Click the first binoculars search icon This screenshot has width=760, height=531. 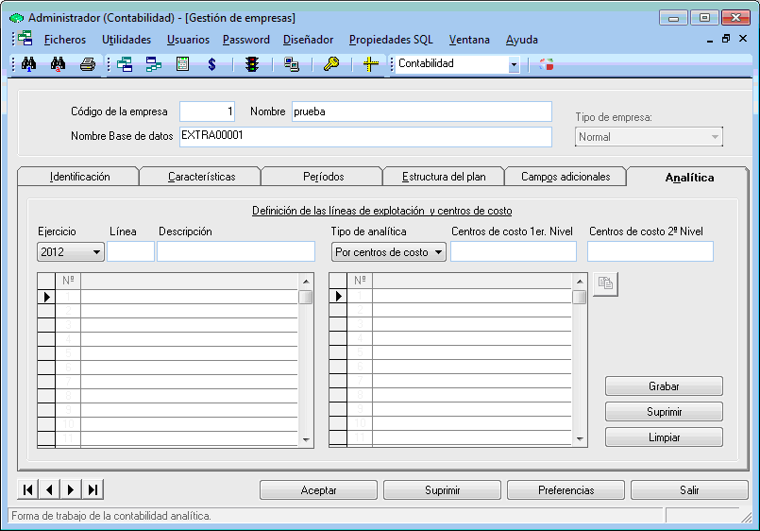pyautogui.click(x=28, y=64)
